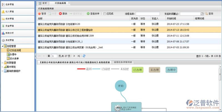Viewport: 222px width, 112px height.
Task: Click the 重新发起 toolbar button
Action: click(76, 14)
